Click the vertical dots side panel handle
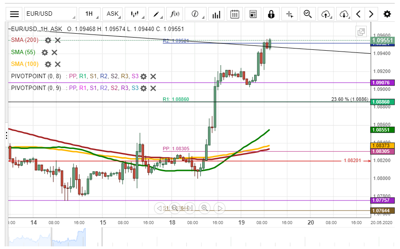This screenshot has height=249, width=400. [x=7, y=135]
